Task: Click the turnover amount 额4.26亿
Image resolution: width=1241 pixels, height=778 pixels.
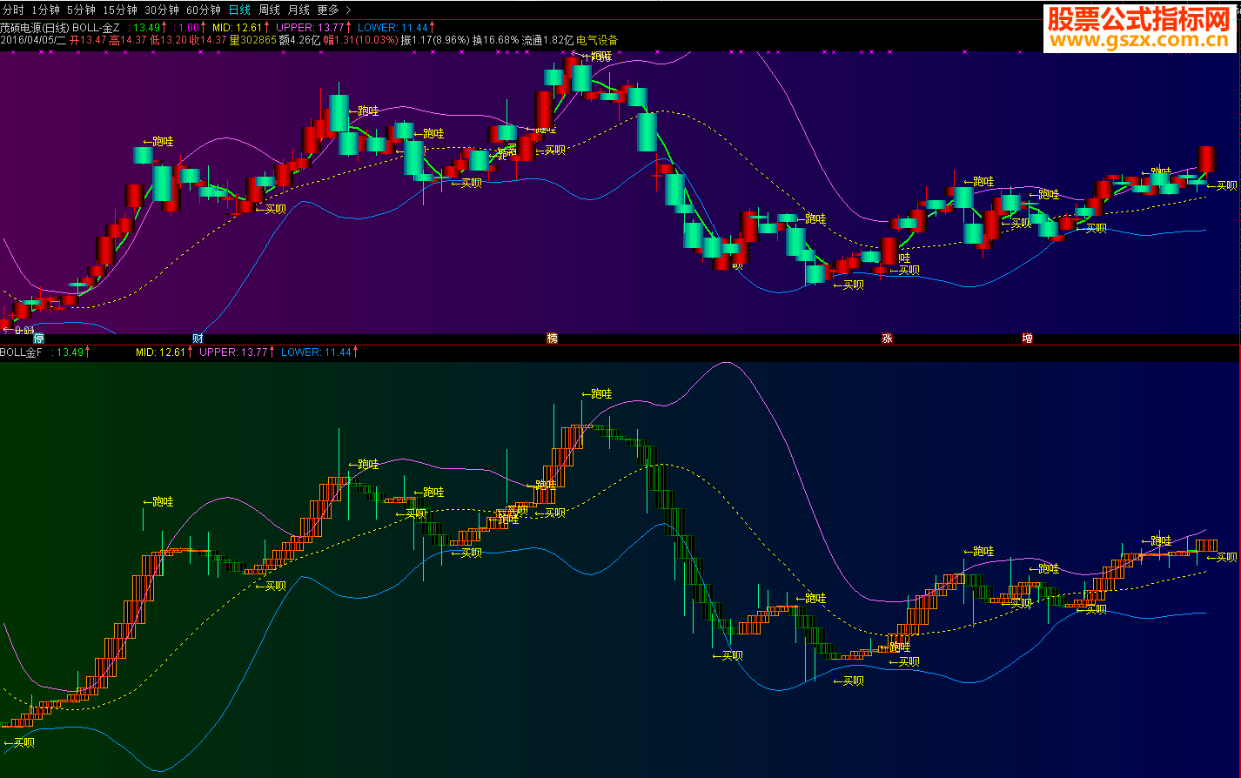Action: (x=300, y=40)
